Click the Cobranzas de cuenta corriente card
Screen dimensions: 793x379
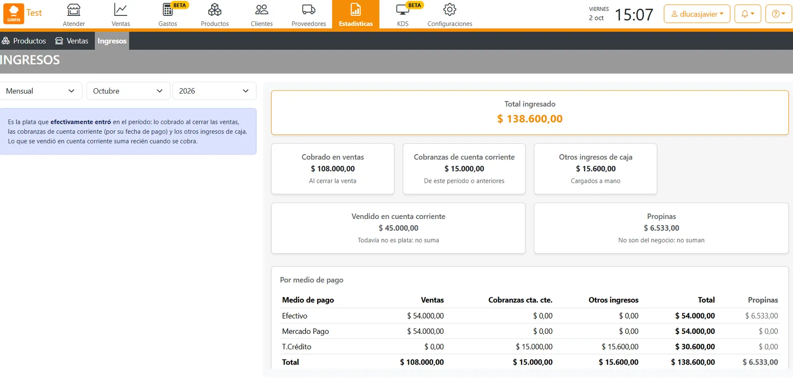pyautogui.click(x=464, y=168)
